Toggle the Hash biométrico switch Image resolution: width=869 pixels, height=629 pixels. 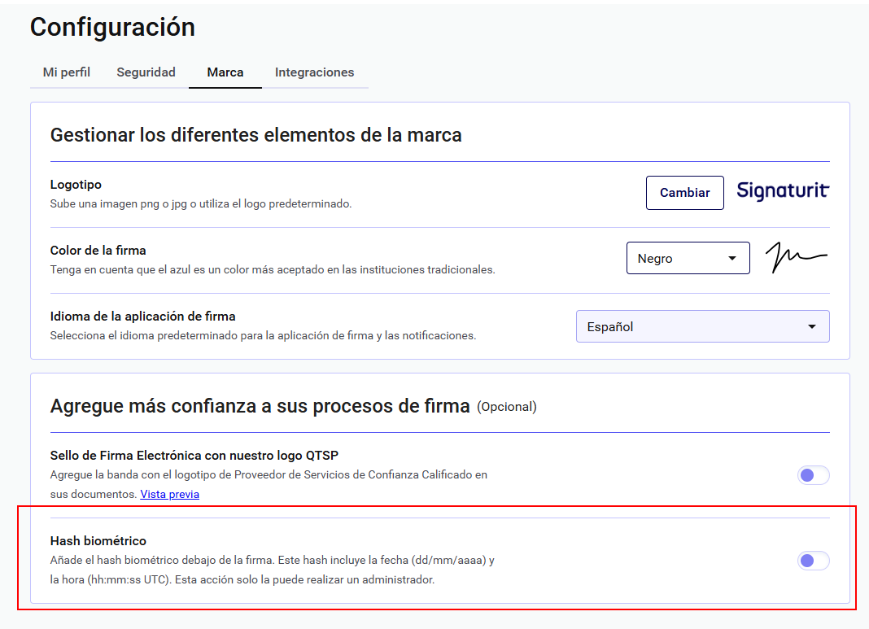(x=813, y=561)
